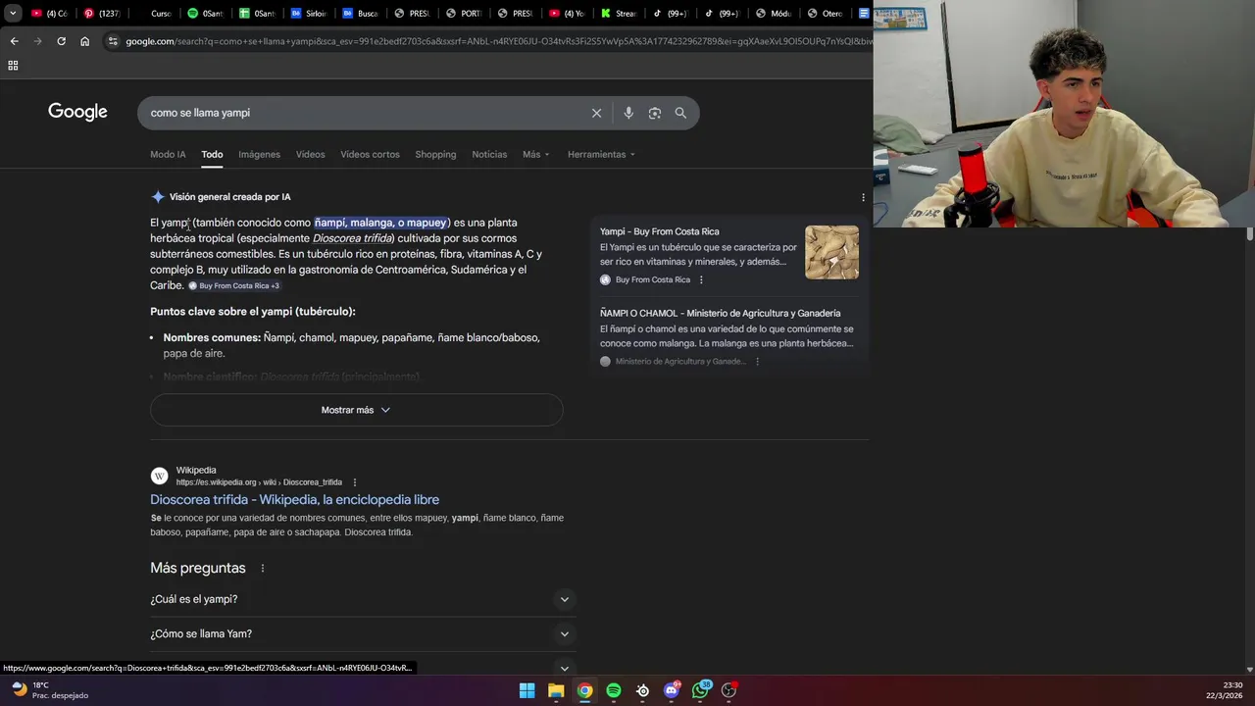Open Windows Start menu

(x=527, y=690)
